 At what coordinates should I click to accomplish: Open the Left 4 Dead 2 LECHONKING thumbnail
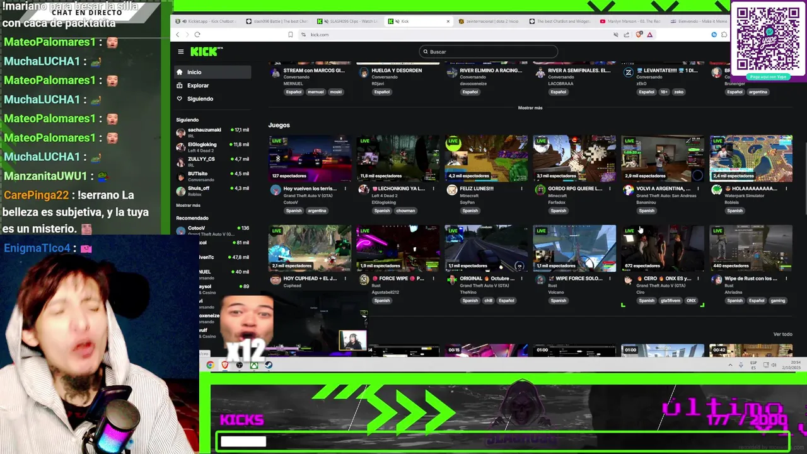(398, 158)
